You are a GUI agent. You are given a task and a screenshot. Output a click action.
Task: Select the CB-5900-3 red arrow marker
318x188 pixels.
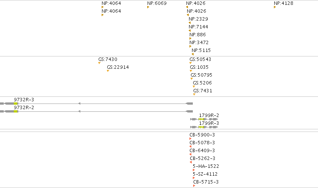pyautogui.click(x=191, y=139)
